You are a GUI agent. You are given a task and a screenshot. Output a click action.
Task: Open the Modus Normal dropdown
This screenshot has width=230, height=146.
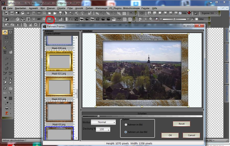(x=103, y=122)
